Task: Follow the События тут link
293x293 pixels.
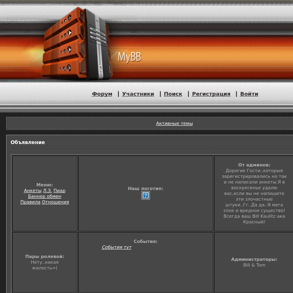Action: [x=117, y=247]
